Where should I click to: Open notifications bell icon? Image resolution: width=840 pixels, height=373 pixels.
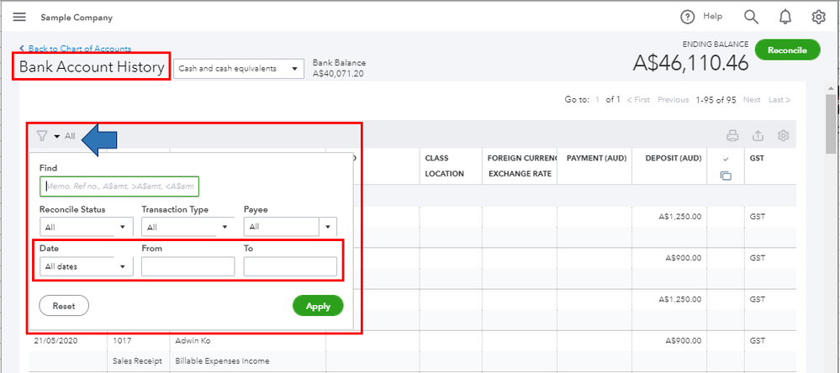pyautogui.click(x=785, y=17)
